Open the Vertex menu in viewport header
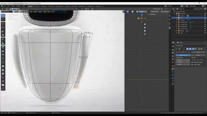The image size is (207, 116). pos(40,12)
